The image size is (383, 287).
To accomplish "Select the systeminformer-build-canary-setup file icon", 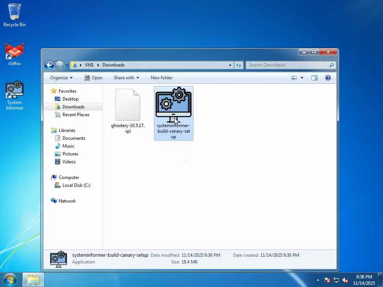I will [174, 105].
